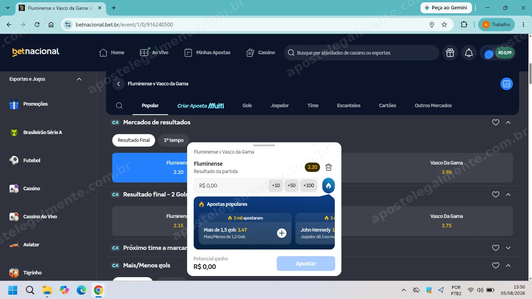Click the betnacional logo
Screen dimensions: 532x299
point(36,52)
